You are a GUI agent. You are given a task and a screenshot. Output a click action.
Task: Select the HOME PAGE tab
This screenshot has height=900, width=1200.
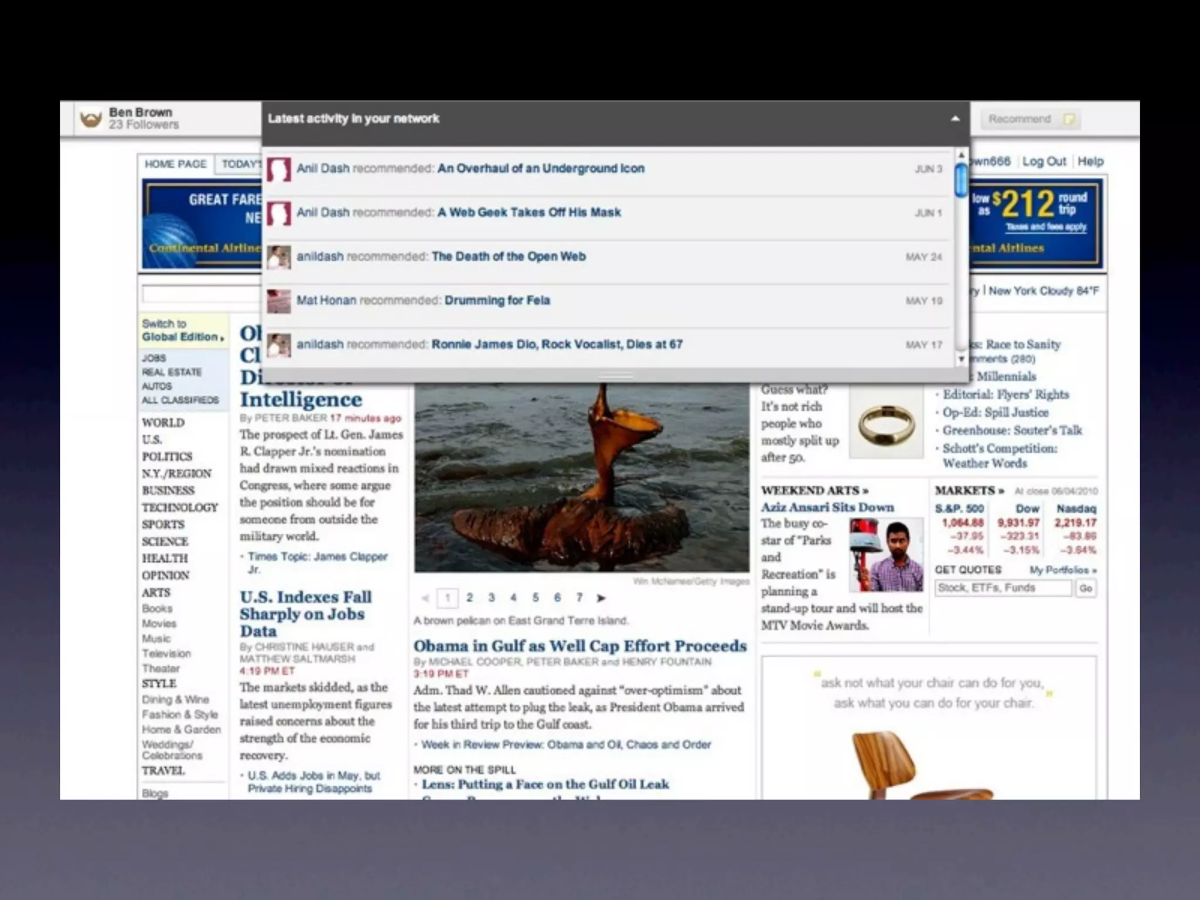(175, 164)
